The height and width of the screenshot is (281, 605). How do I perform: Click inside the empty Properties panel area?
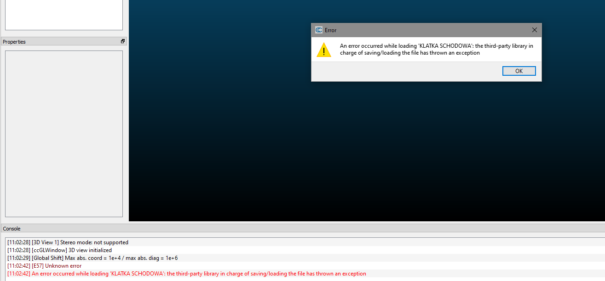coord(64,133)
